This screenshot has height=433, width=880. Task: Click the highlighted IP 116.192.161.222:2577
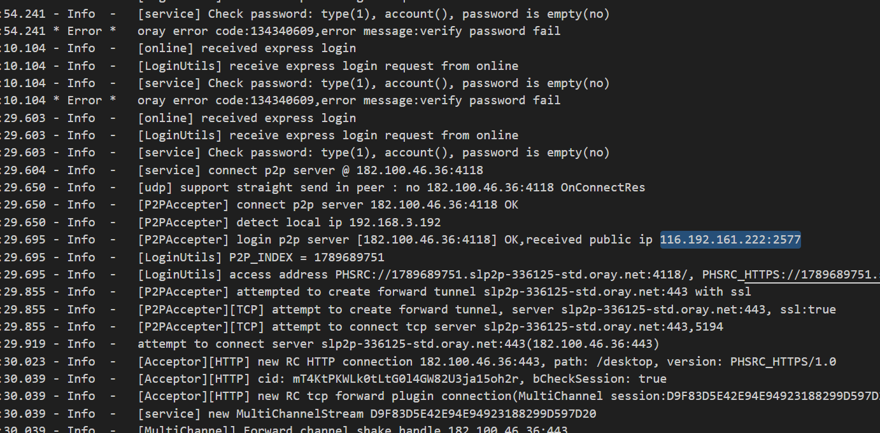tap(730, 240)
